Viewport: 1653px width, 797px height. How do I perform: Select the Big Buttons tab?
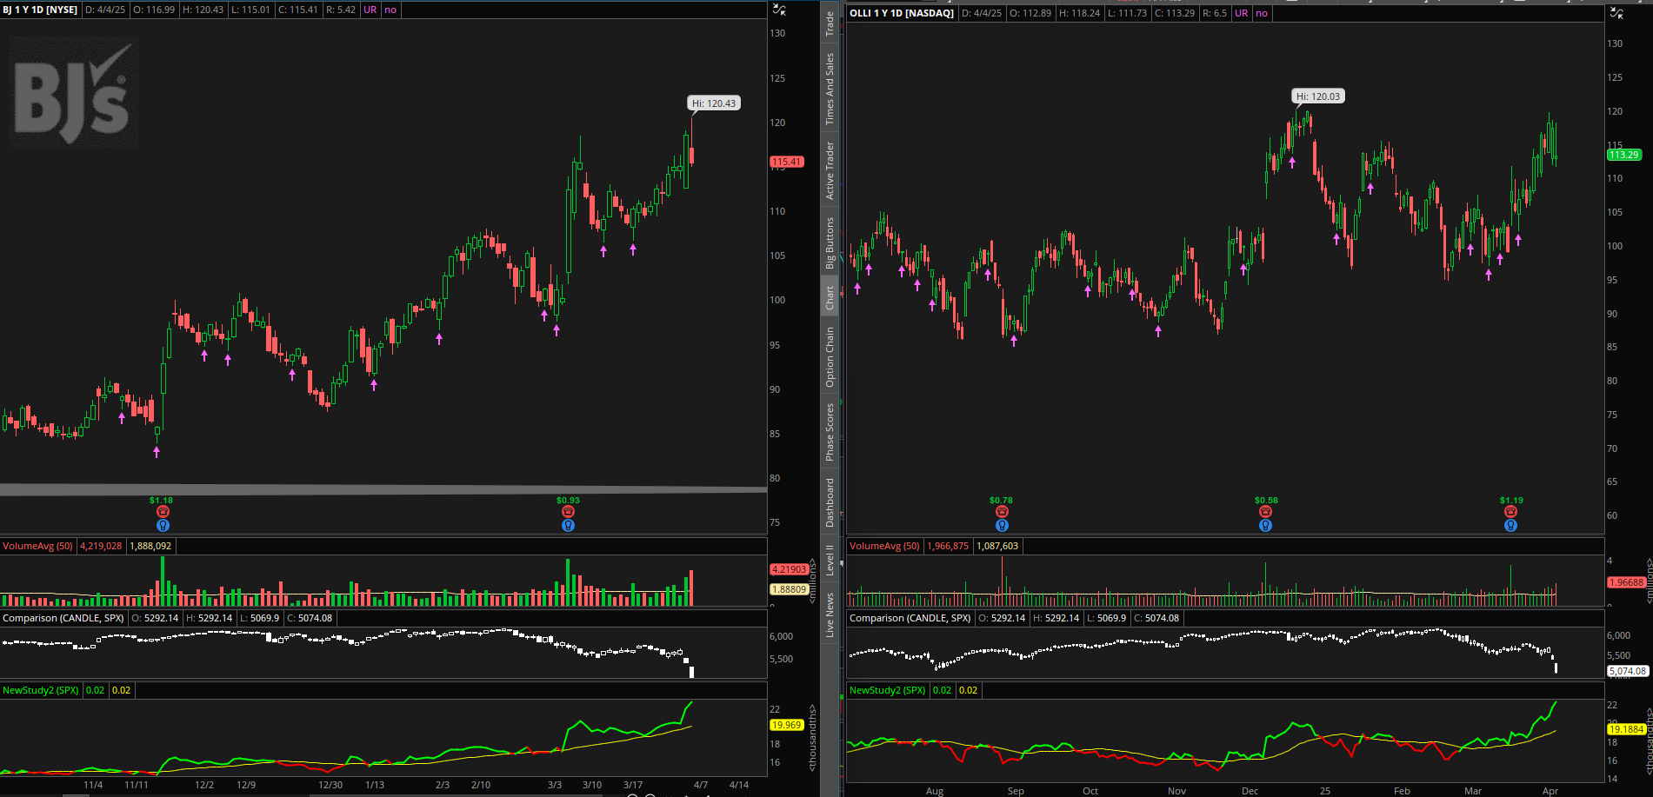click(x=830, y=242)
